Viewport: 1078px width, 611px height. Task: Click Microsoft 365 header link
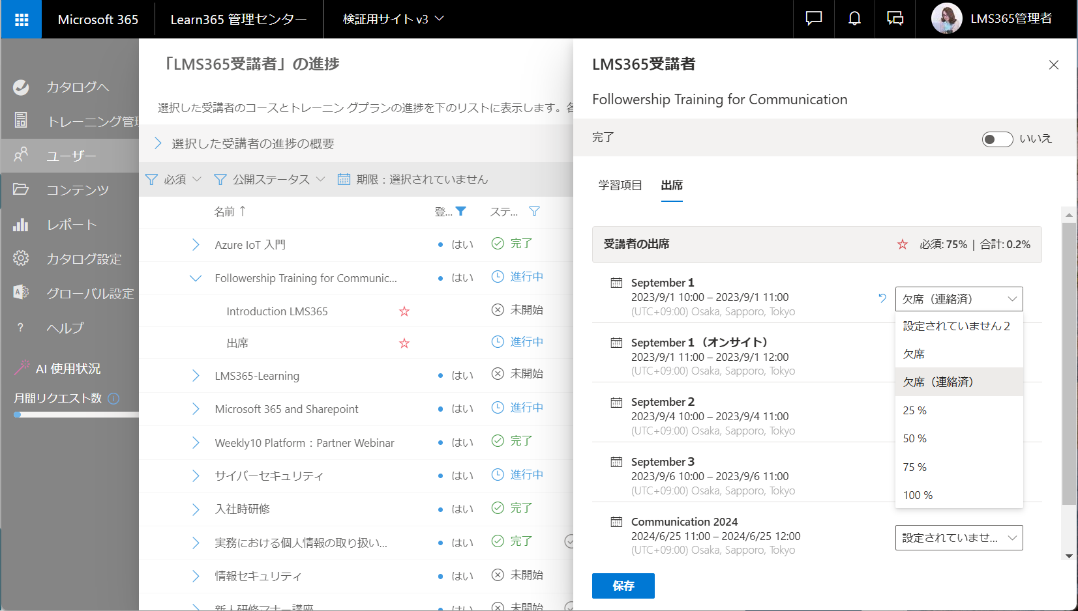(x=98, y=20)
